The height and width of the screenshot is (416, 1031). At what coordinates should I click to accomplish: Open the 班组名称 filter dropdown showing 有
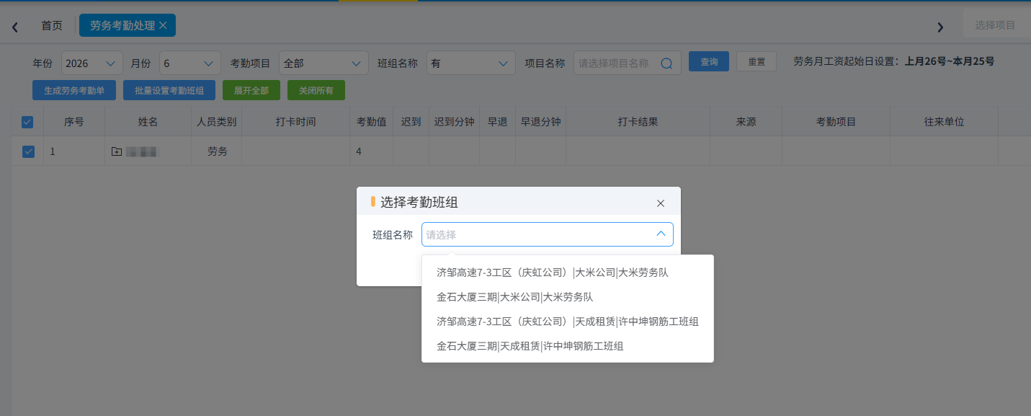click(470, 63)
